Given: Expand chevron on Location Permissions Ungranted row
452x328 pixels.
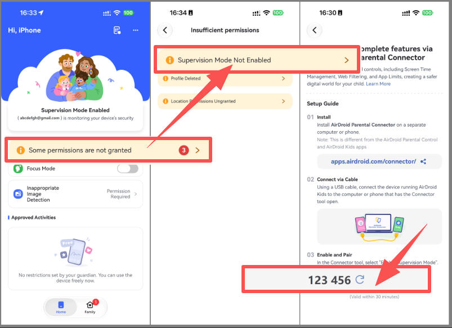Looking at the screenshot, I should 283,101.
